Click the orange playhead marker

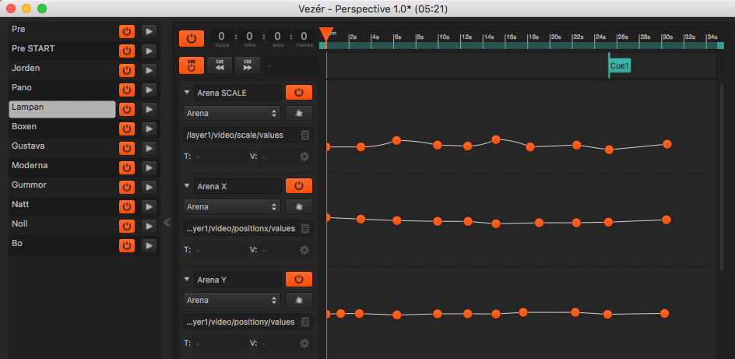point(326,34)
